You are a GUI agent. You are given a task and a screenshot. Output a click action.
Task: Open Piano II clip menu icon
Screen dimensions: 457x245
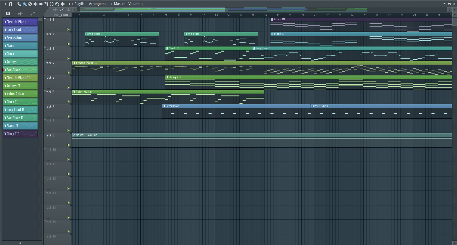(x=272, y=34)
